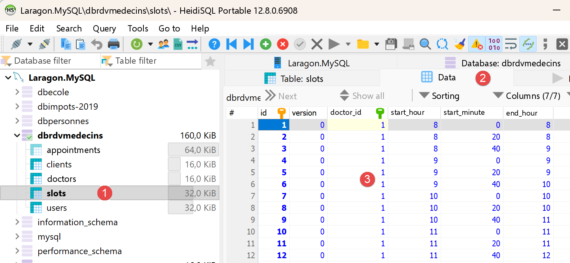Click the green Refresh icon
Viewport: 570px width, 263px height.
point(137,44)
